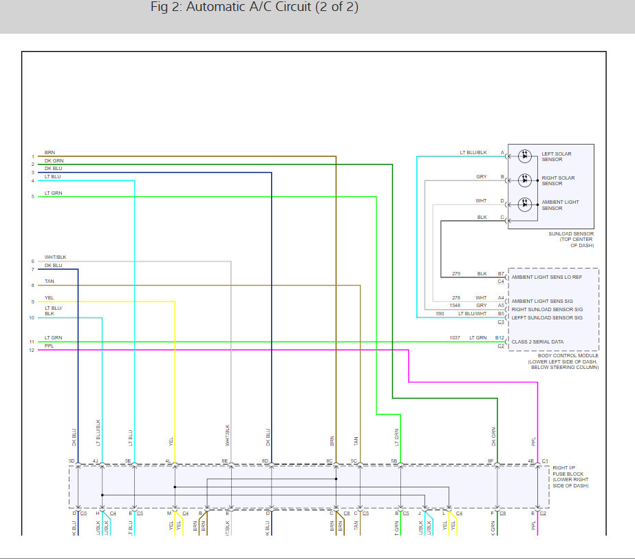Click fuse block pin label "8C"

point(330,461)
